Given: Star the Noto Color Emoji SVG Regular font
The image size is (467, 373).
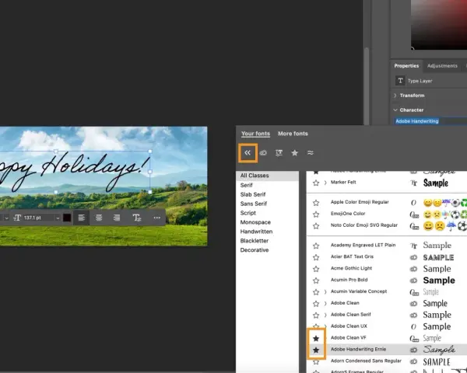Looking at the screenshot, I should pos(316,226).
